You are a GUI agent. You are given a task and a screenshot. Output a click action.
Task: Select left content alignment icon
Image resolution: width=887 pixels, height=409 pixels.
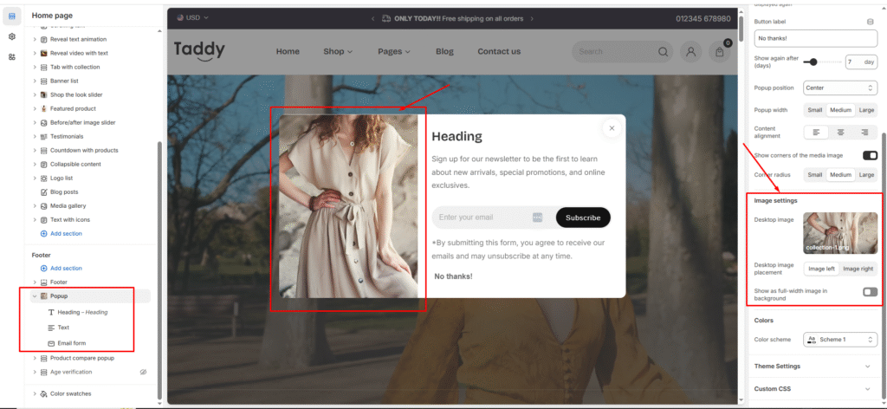pyautogui.click(x=816, y=133)
